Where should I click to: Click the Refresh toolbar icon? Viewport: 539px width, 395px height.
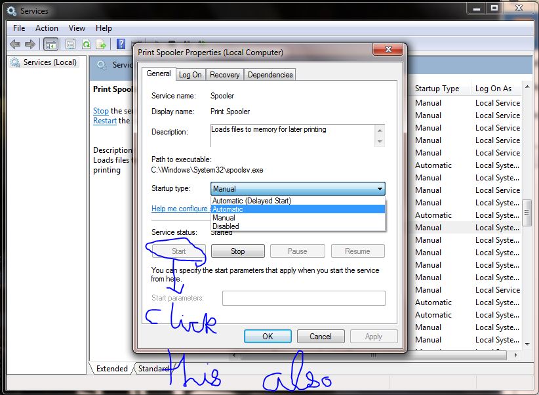point(86,44)
